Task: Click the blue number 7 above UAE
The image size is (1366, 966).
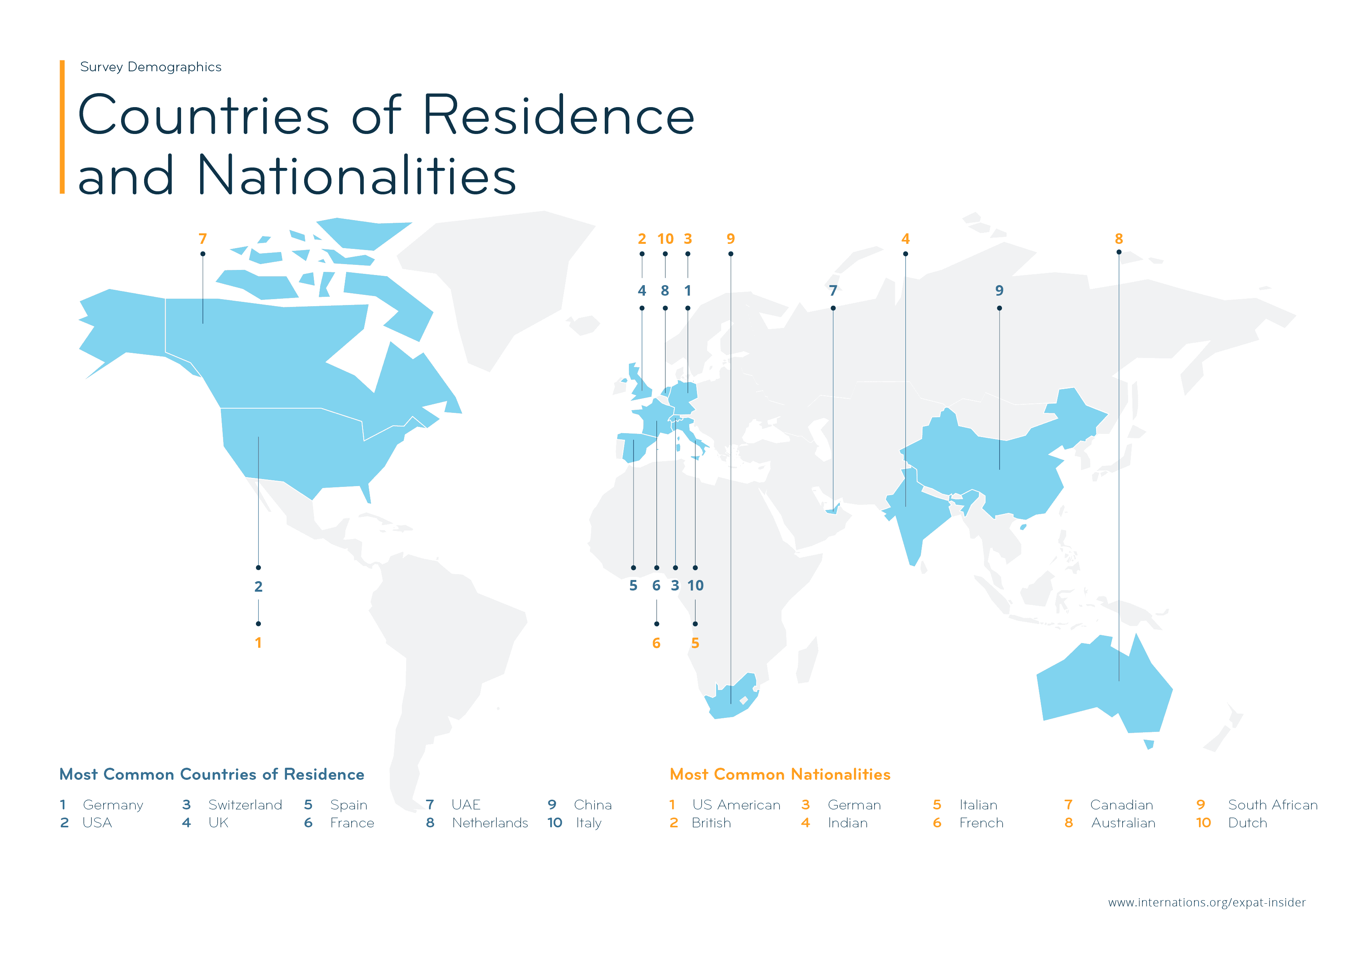Action: pos(833,291)
